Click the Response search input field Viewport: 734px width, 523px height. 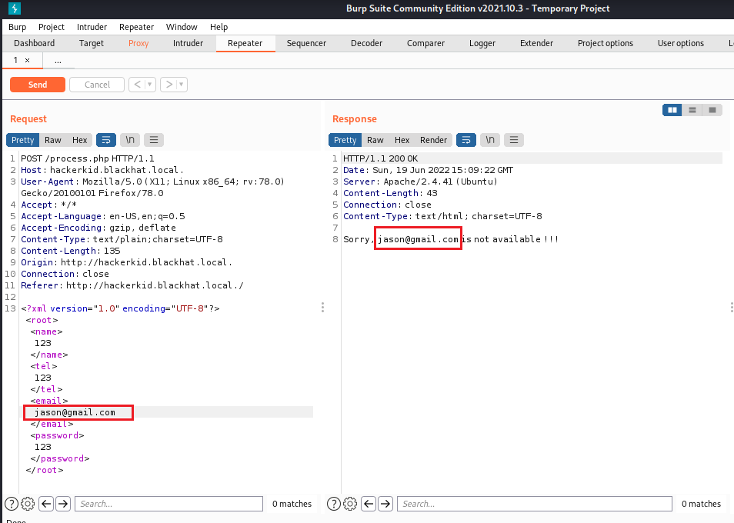[x=535, y=504]
